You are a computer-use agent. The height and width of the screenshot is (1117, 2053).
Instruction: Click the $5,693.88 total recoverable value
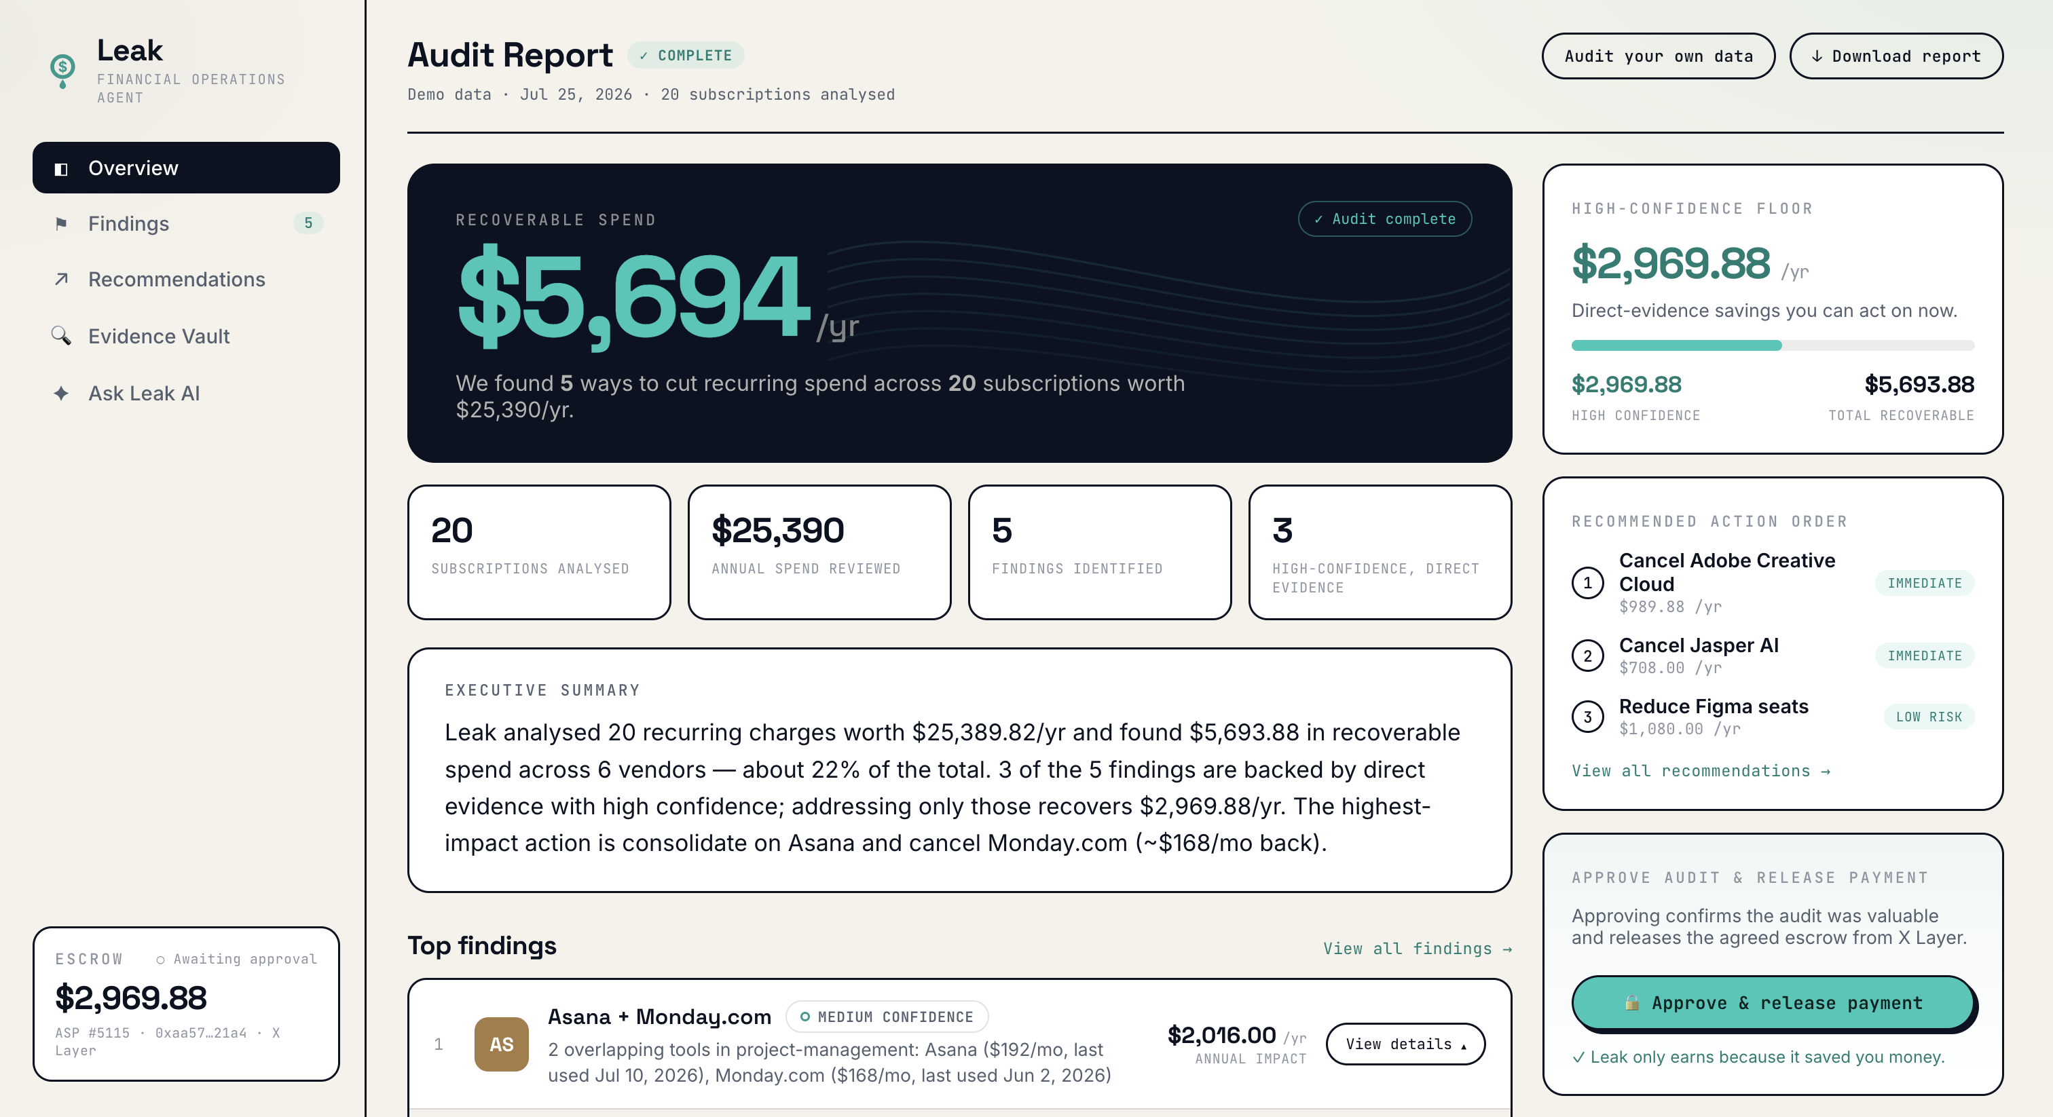(x=1919, y=385)
